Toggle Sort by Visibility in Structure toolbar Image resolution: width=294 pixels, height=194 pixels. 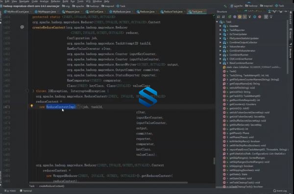click(x=219, y=17)
